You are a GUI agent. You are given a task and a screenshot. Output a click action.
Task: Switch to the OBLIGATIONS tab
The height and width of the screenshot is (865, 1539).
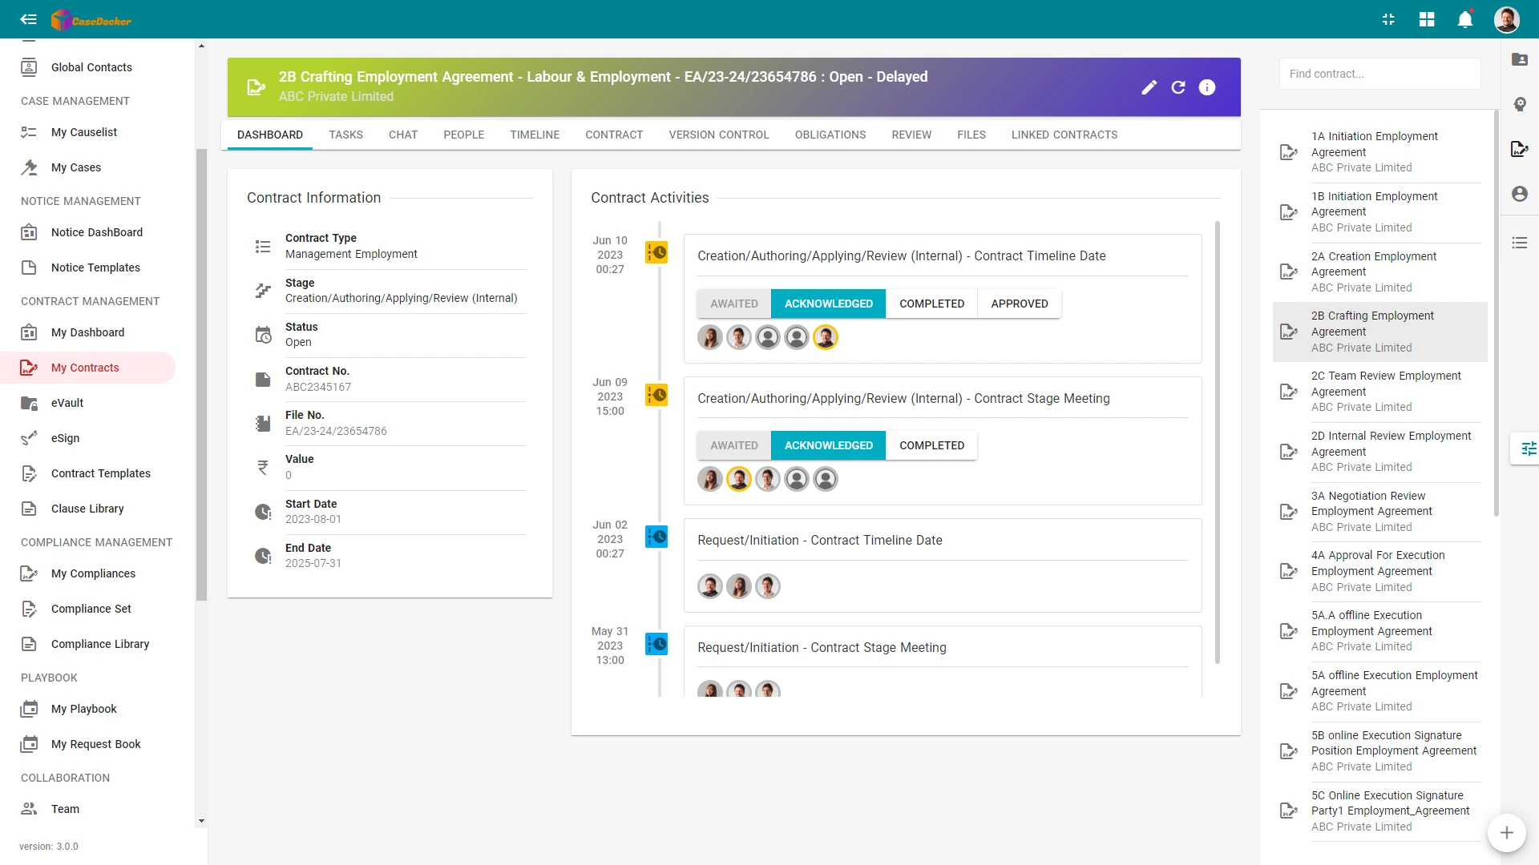pyautogui.click(x=830, y=135)
